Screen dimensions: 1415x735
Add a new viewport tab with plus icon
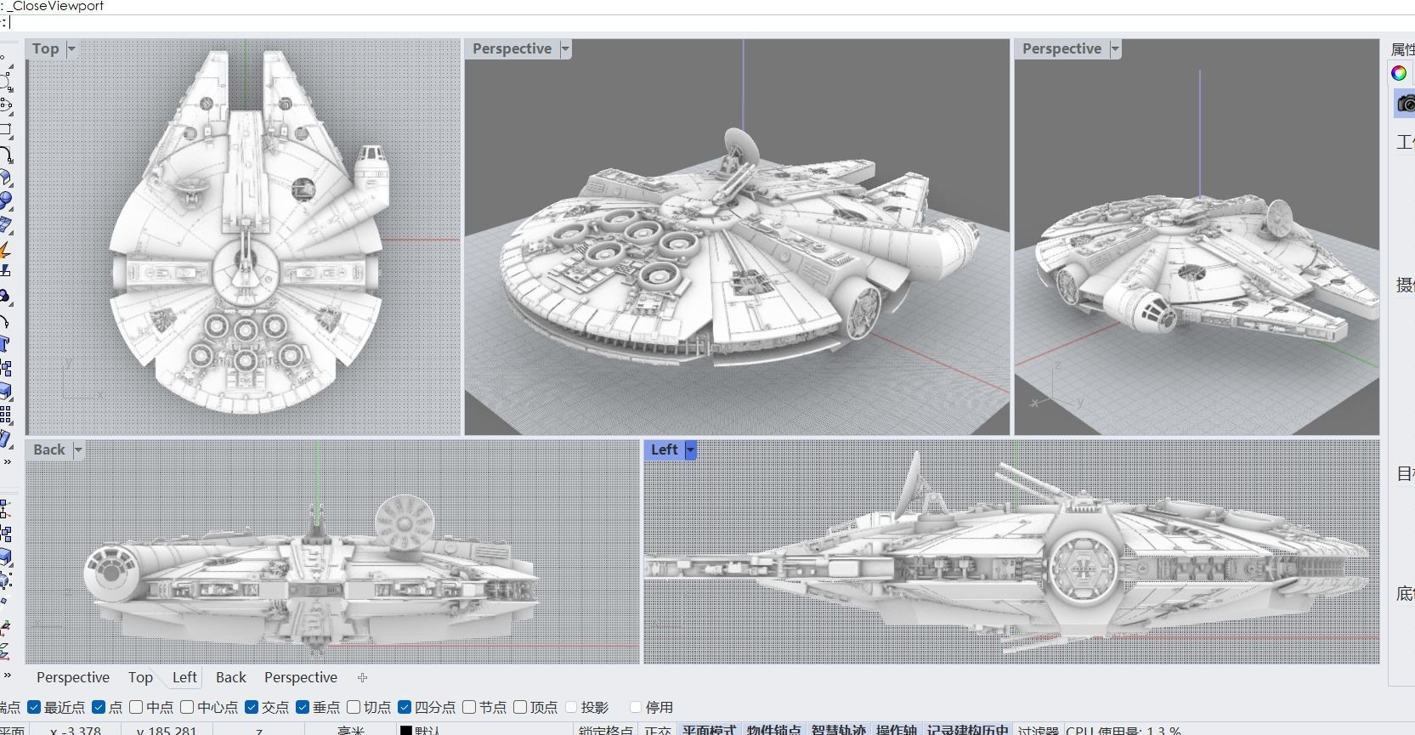click(363, 677)
